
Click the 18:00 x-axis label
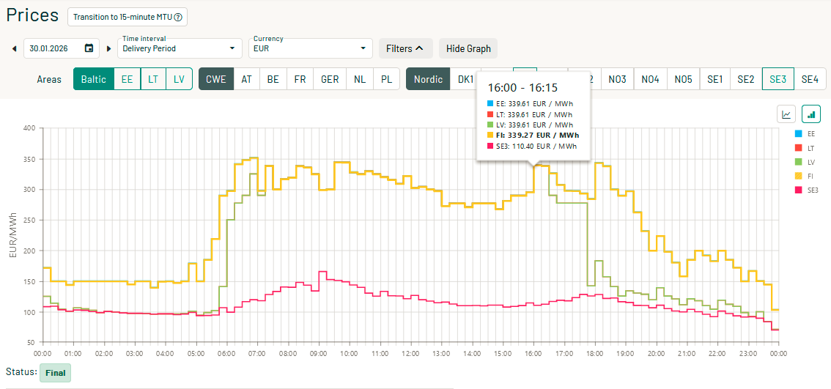tap(594, 353)
